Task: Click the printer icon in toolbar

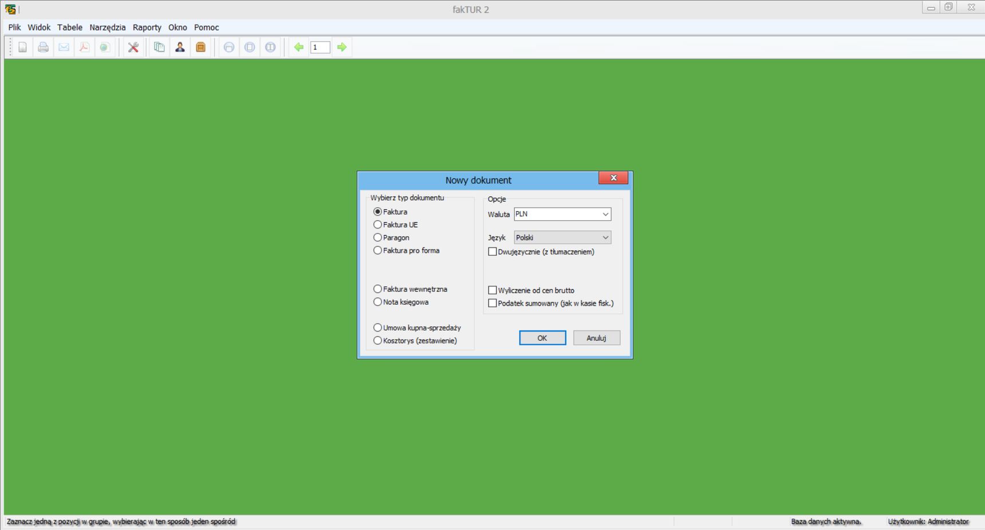Action: 43,47
